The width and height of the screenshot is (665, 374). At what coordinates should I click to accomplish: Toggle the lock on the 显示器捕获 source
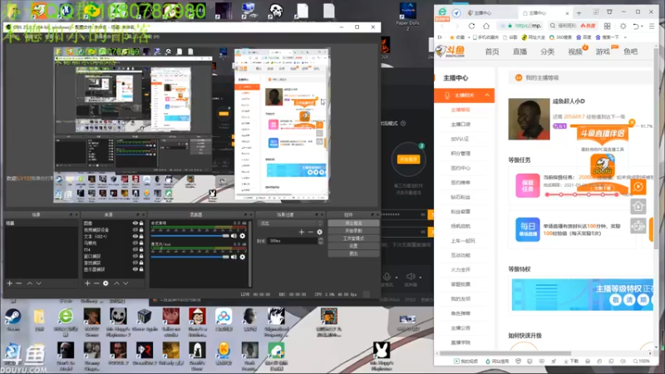tap(141, 269)
